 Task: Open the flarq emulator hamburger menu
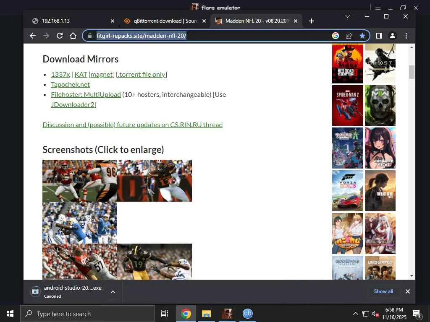point(378,8)
